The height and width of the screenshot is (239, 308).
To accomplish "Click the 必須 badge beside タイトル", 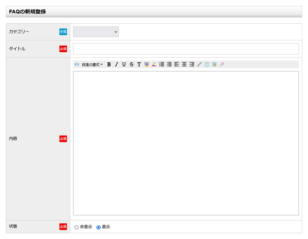I will [63, 49].
